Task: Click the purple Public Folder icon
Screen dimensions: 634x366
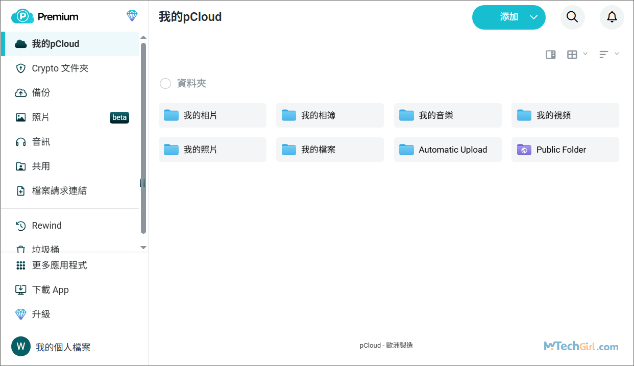Action: pyautogui.click(x=524, y=150)
